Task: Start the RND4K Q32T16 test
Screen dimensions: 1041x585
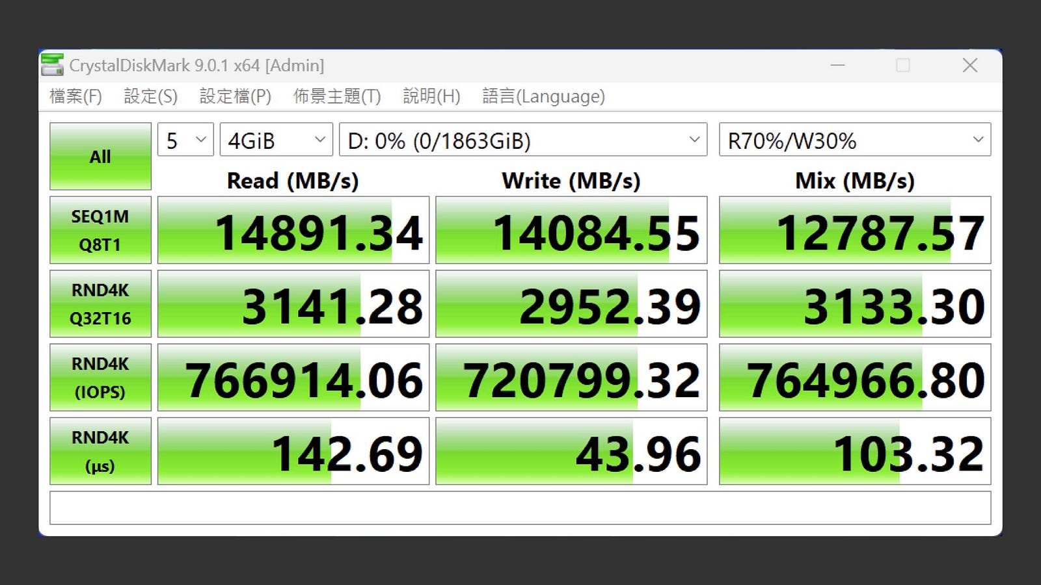Action: click(100, 304)
